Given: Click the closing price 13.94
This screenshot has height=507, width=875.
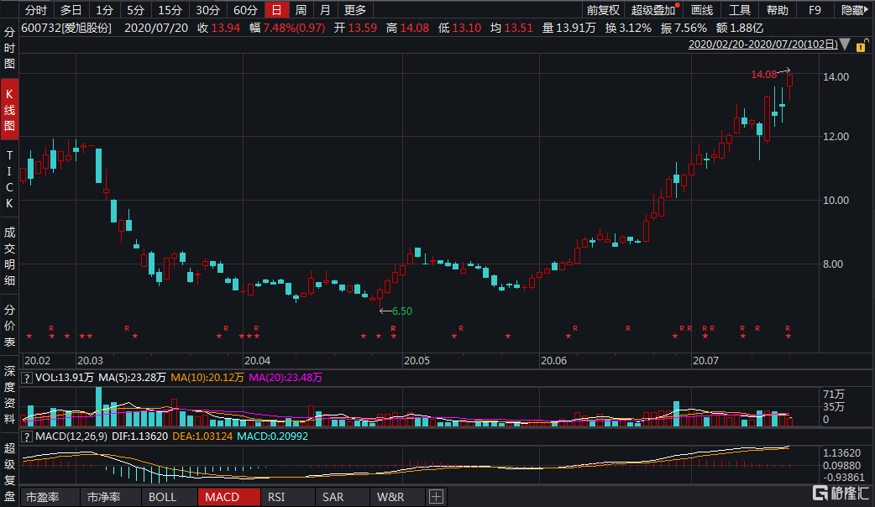Looking at the screenshot, I should pyautogui.click(x=225, y=28).
